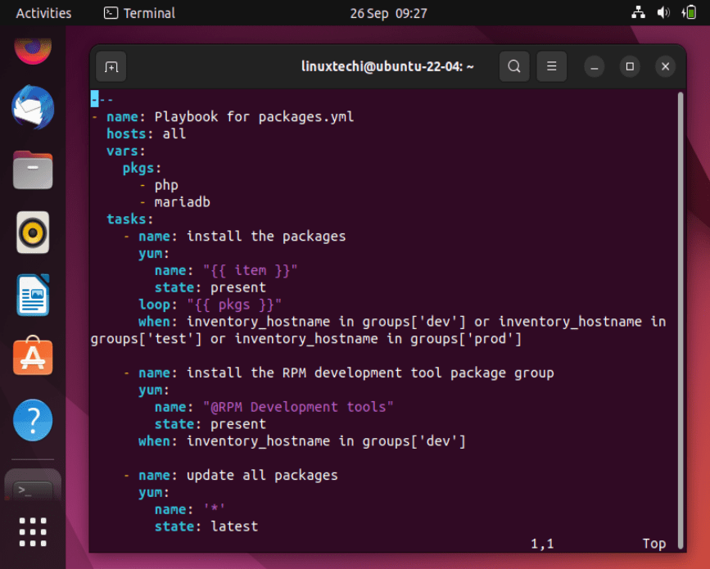
Task: Open LibreOffice Writer from the dock
Action: click(33, 295)
